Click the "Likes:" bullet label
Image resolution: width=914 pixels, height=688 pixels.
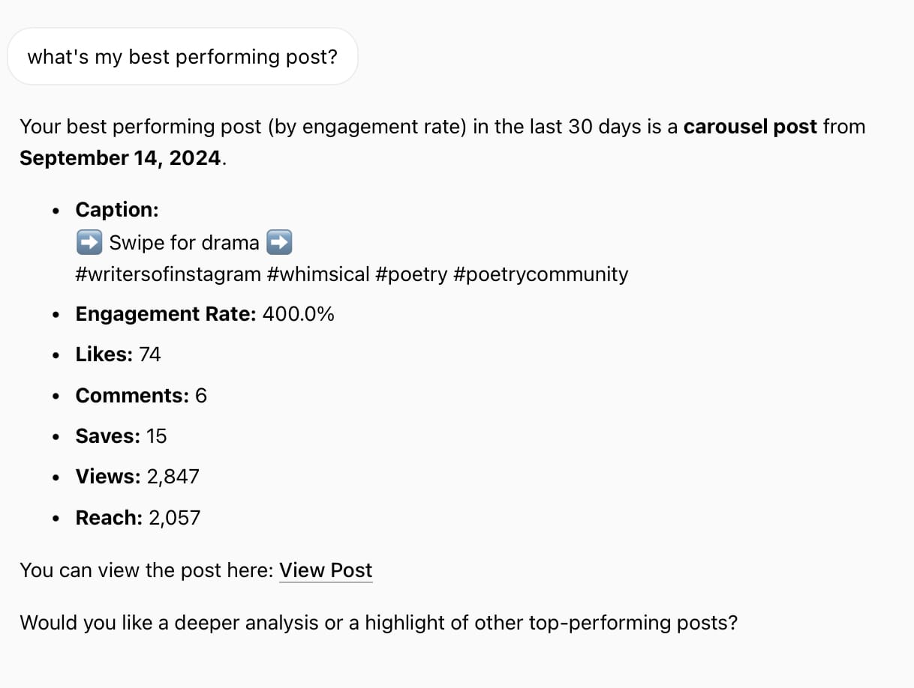104,354
